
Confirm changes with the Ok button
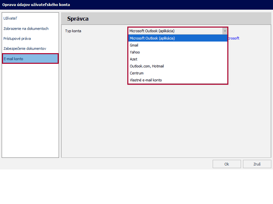227,164
